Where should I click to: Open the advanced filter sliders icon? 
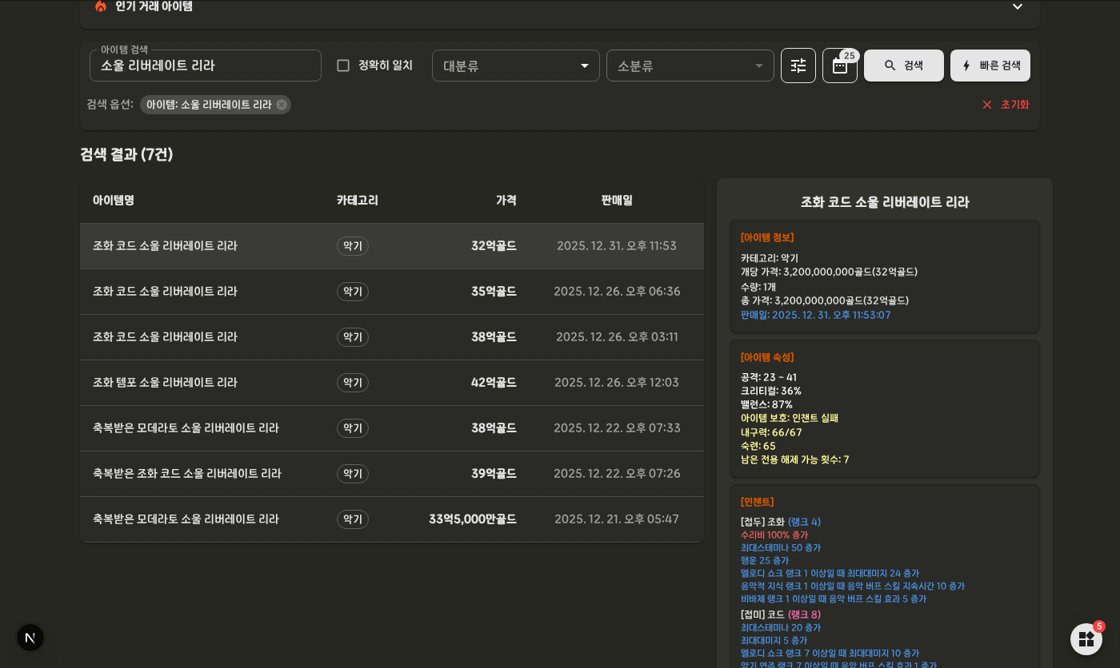tap(798, 66)
